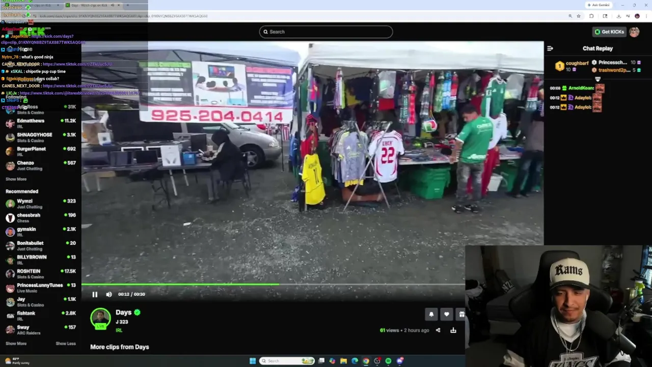This screenshot has height=367, width=652.
Task: Open Discord from the taskbar
Action: click(400, 361)
